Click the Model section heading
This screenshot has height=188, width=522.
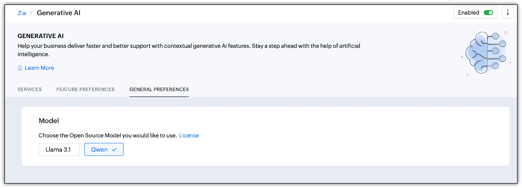point(49,121)
